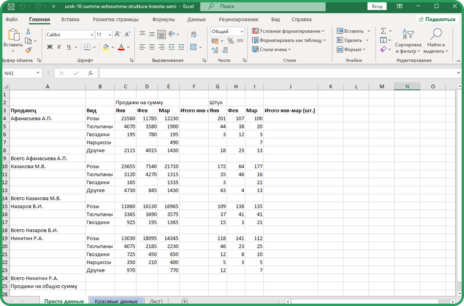
Task: Expand the Name Box N41 dropdown
Action: [x=38, y=73]
